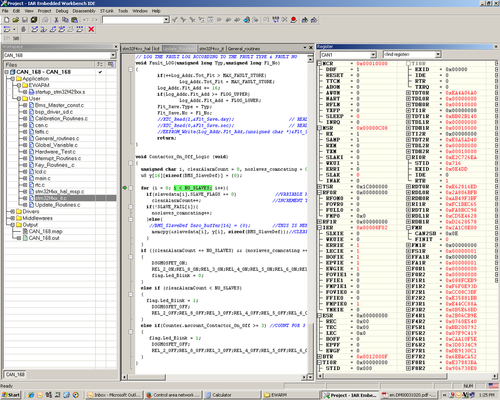Click the Break hand icon

point(24,30)
